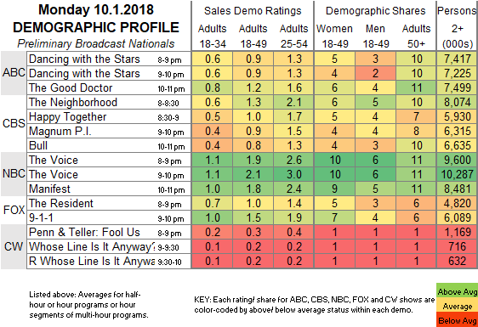Image resolution: width=478 pixels, height=327 pixels.
Task: Click the Below Avg red legend swatch
Action: pos(457,320)
